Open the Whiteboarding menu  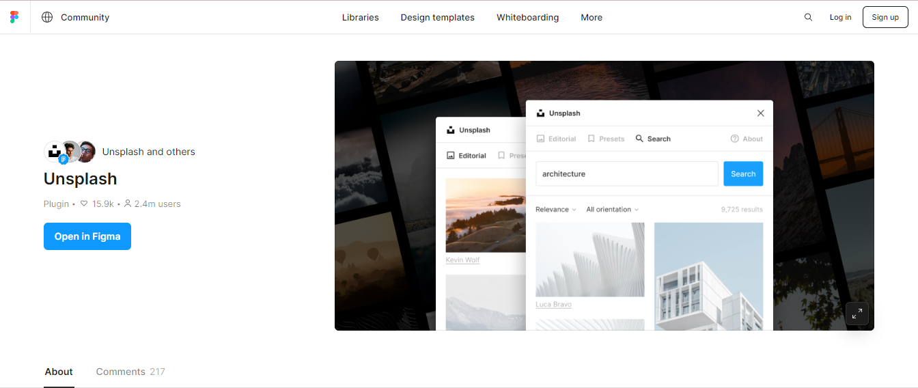point(528,17)
